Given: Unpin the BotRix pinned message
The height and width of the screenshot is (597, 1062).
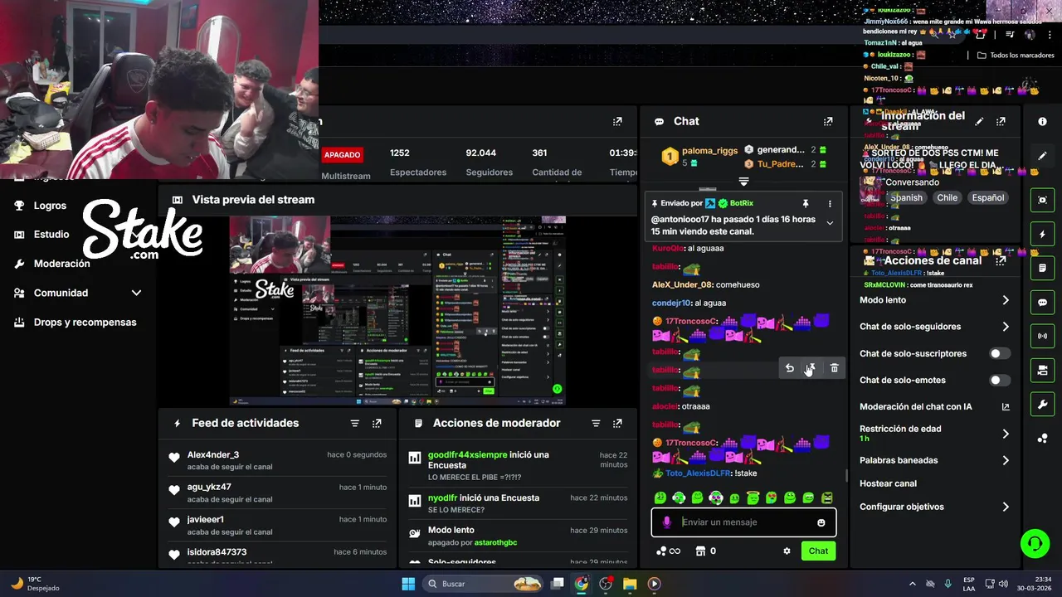Looking at the screenshot, I should click(805, 203).
